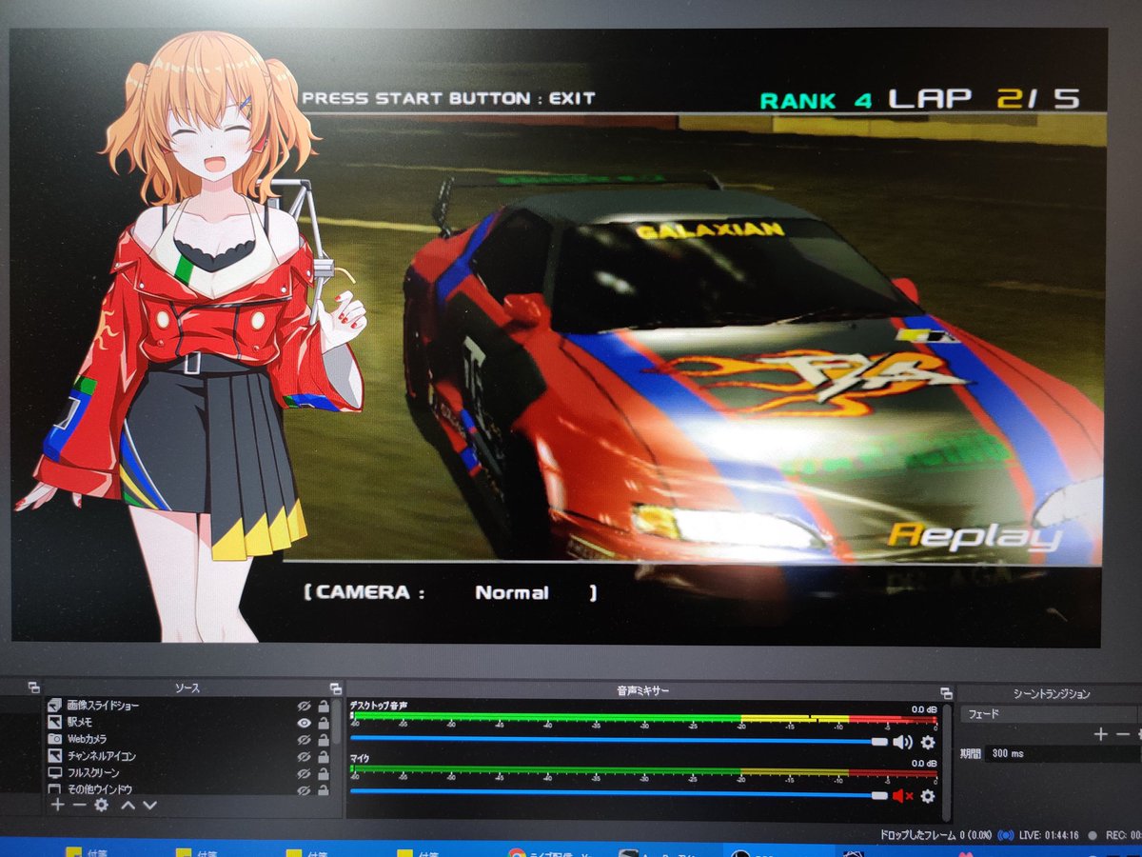
Task: Undock the 音声ミキサー panel float icon
Action: coord(945,692)
